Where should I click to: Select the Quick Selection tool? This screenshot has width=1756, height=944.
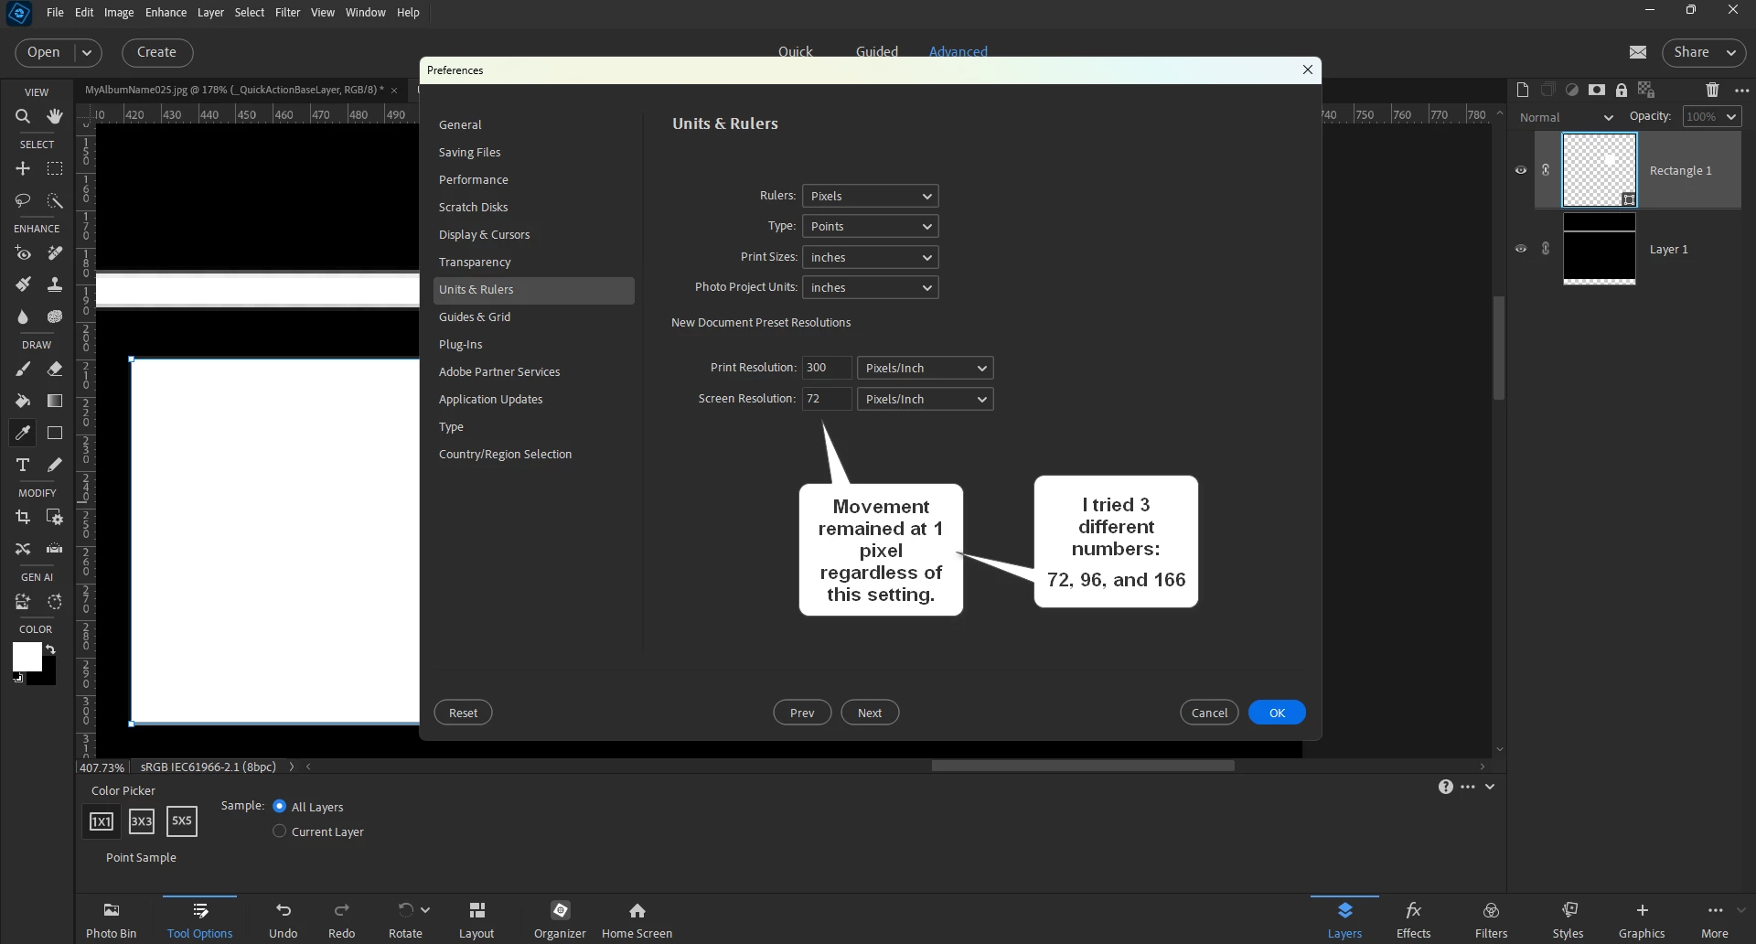tap(55, 200)
